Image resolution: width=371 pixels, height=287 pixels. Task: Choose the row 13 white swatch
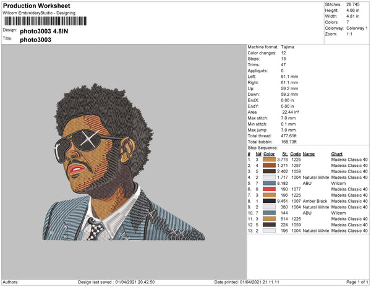pyautogui.click(x=269, y=231)
